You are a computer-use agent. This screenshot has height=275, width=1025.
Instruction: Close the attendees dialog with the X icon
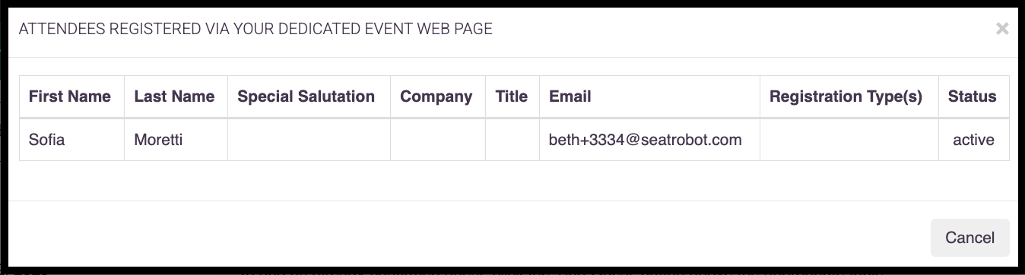click(x=1002, y=29)
